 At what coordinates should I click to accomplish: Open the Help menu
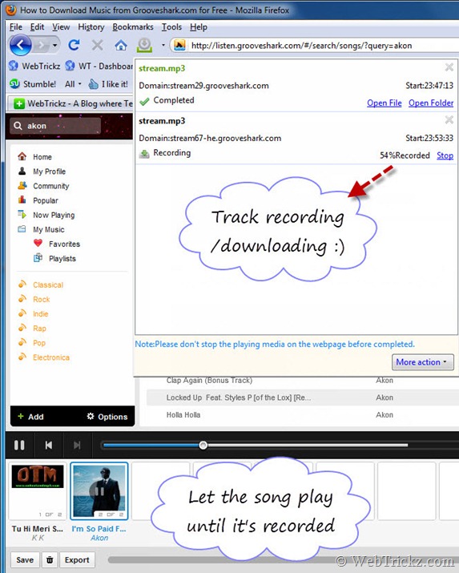[x=199, y=27]
